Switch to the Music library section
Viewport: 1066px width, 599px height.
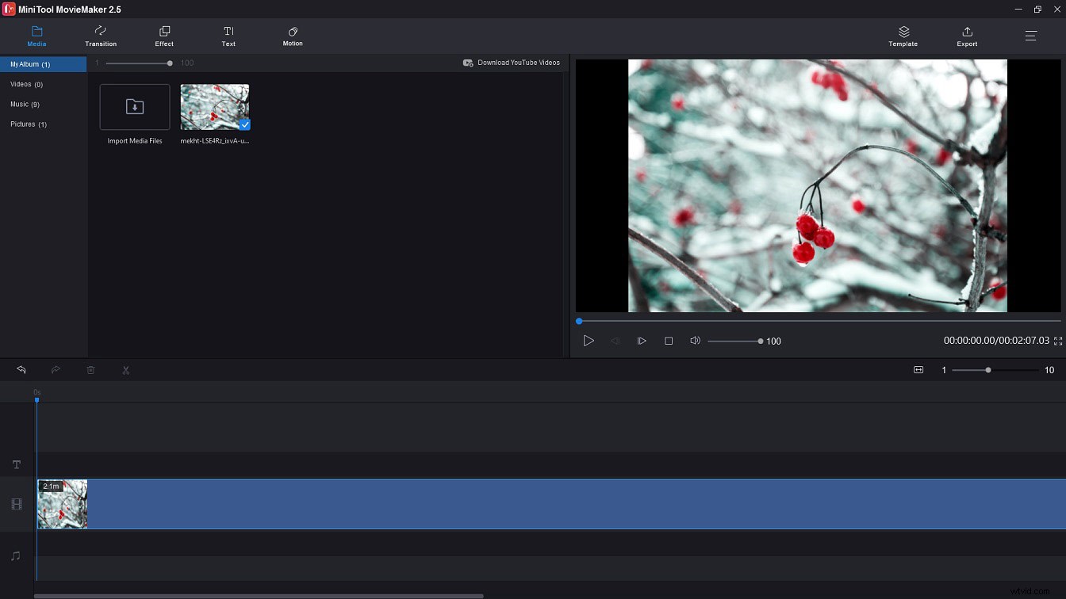25,104
